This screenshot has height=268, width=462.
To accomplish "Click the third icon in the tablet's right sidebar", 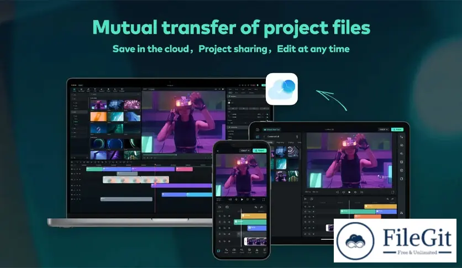I will point(402,153).
